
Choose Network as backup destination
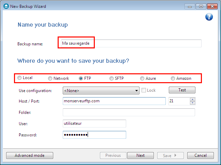(50, 78)
